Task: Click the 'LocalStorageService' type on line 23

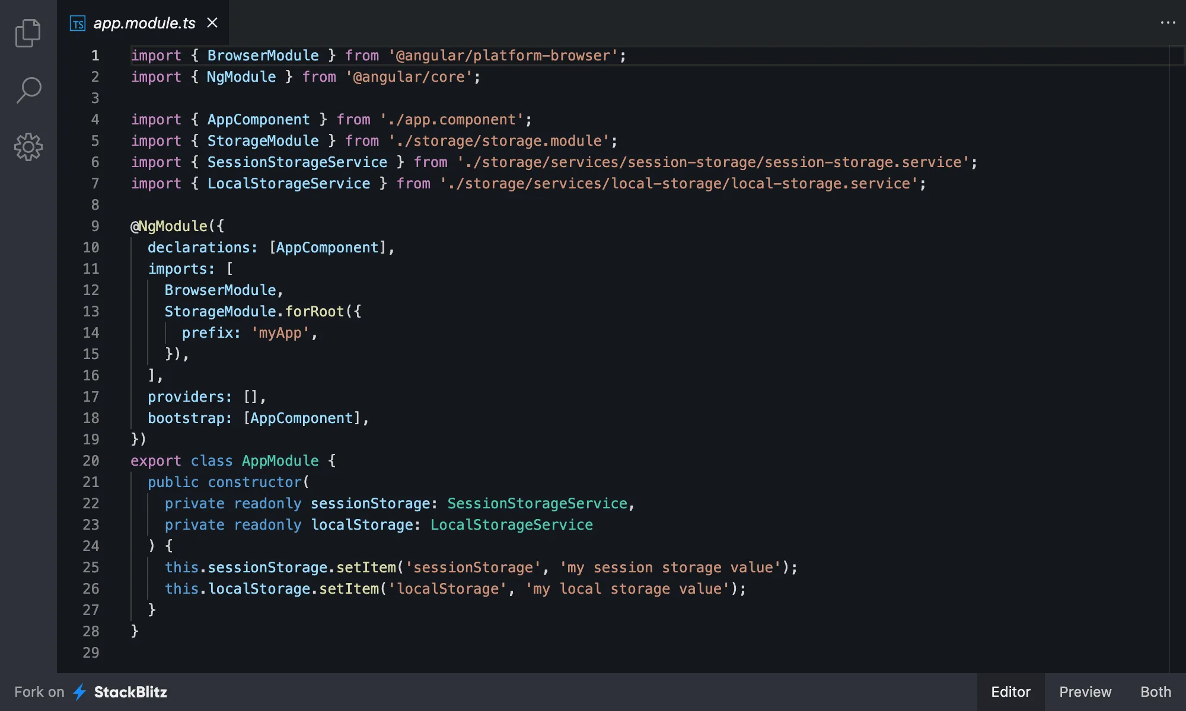Action: pos(512,525)
